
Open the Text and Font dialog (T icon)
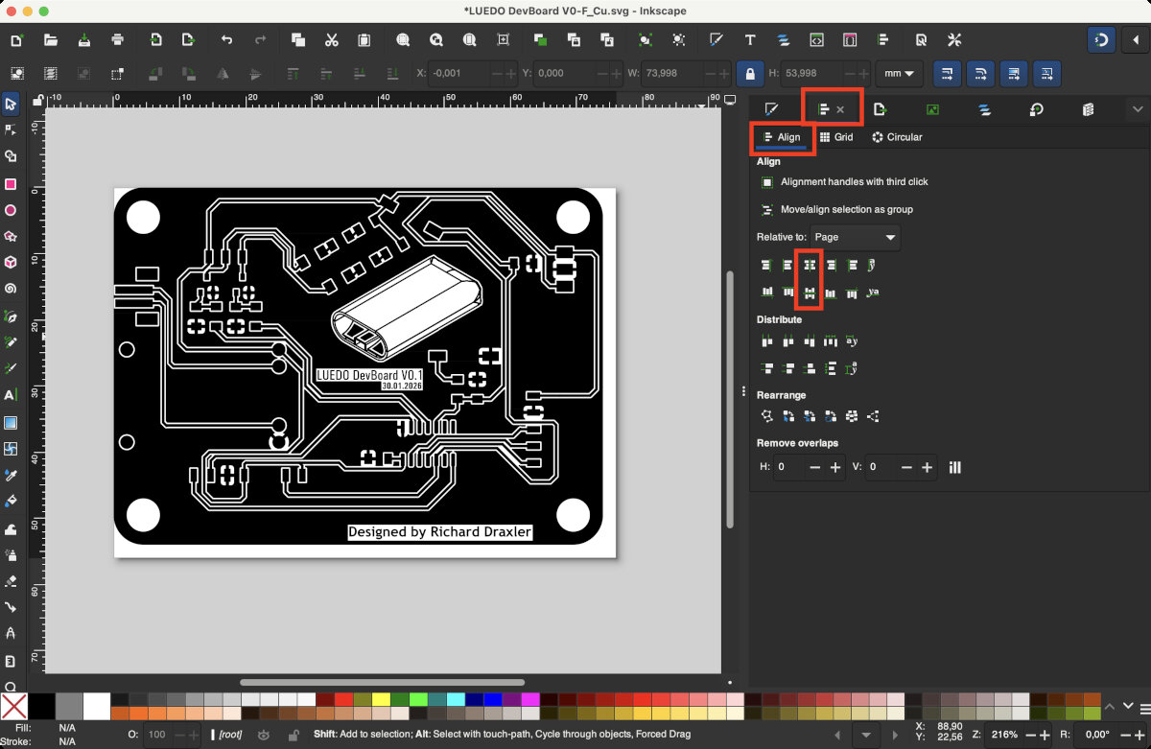[750, 40]
